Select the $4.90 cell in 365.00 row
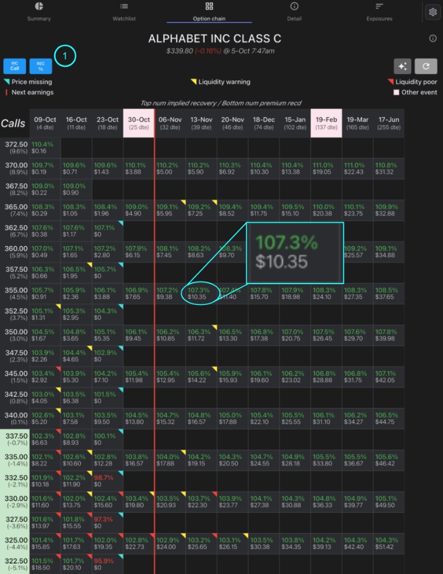 pyautogui.click(x=139, y=210)
